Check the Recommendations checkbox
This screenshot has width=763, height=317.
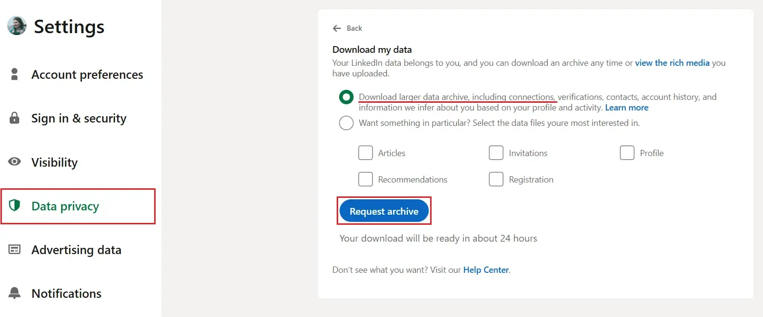tap(366, 179)
